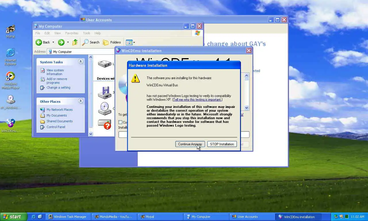Open Windows Media Player desktop icon
The image size is (368, 221).
click(11, 81)
